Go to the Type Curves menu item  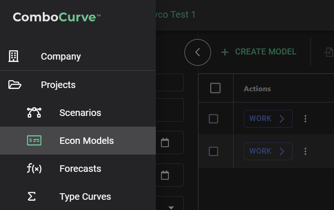tap(85, 196)
